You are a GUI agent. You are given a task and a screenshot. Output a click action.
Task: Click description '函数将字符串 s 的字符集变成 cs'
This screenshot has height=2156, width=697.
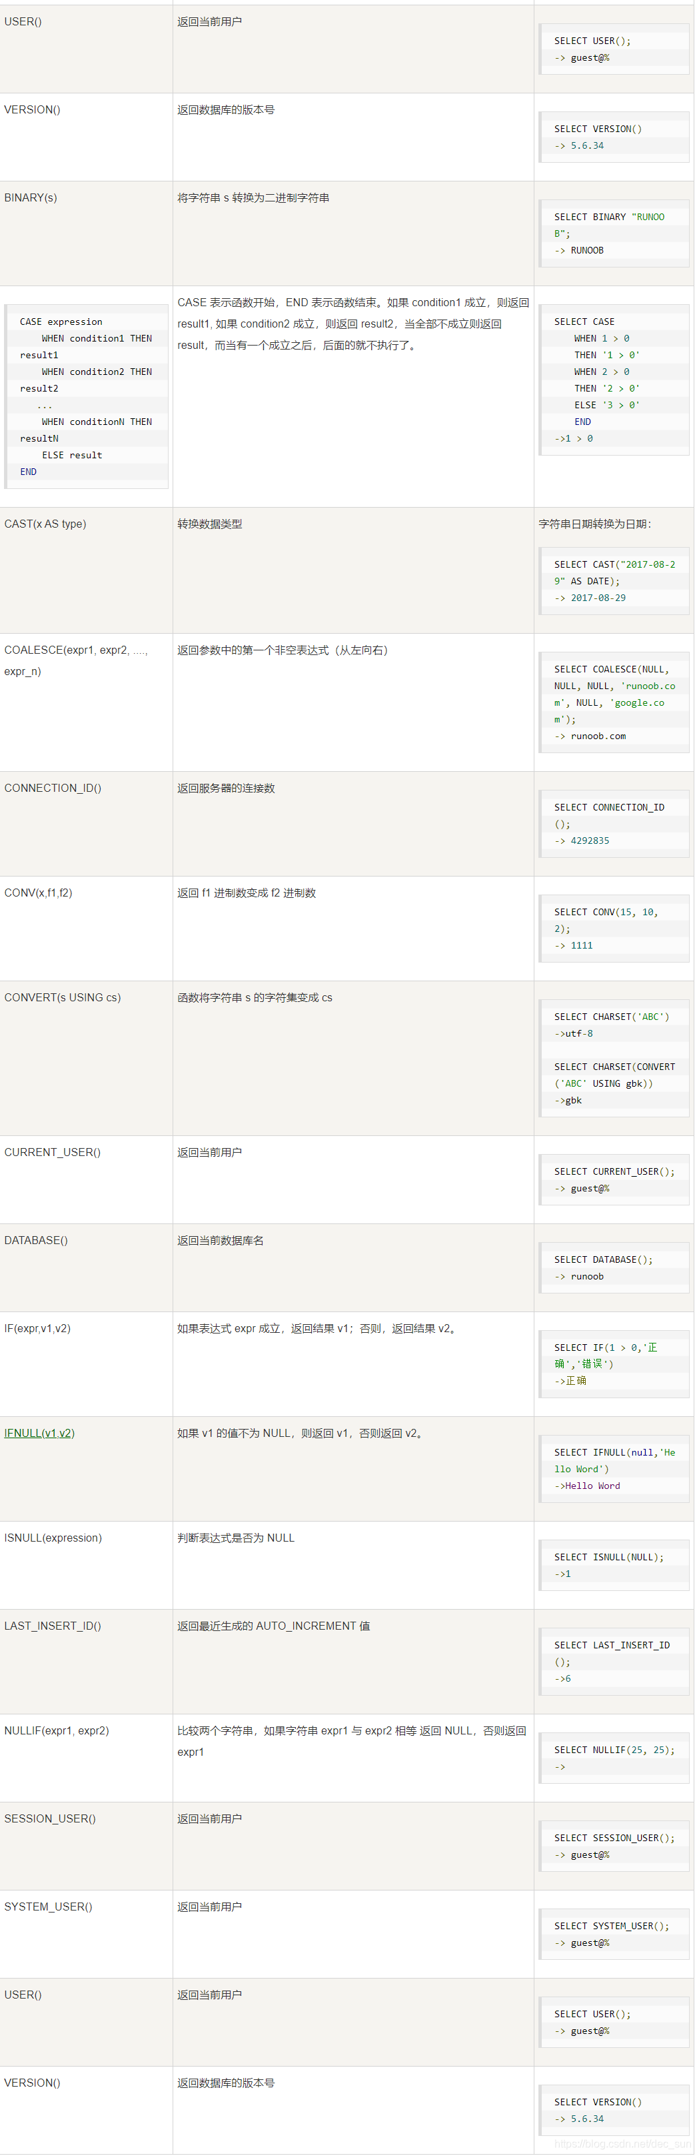tap(255, 997)
